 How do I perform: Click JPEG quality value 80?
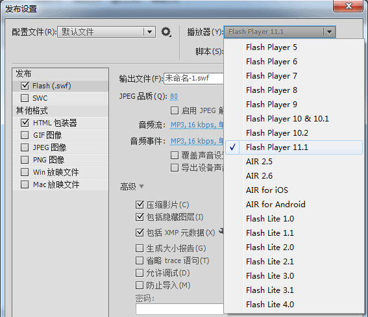tap(174, 97)
